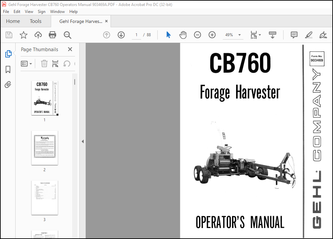Go to next page arrow
Image resolution: width=333 pixels, height=239 pixels.
click(121, 35)
